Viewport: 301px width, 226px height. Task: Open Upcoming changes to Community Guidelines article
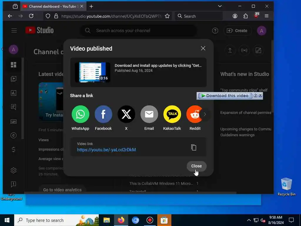(x=246, y=132)
